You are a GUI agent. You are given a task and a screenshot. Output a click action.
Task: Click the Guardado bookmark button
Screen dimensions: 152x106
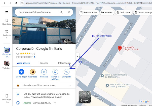point(33,72)
